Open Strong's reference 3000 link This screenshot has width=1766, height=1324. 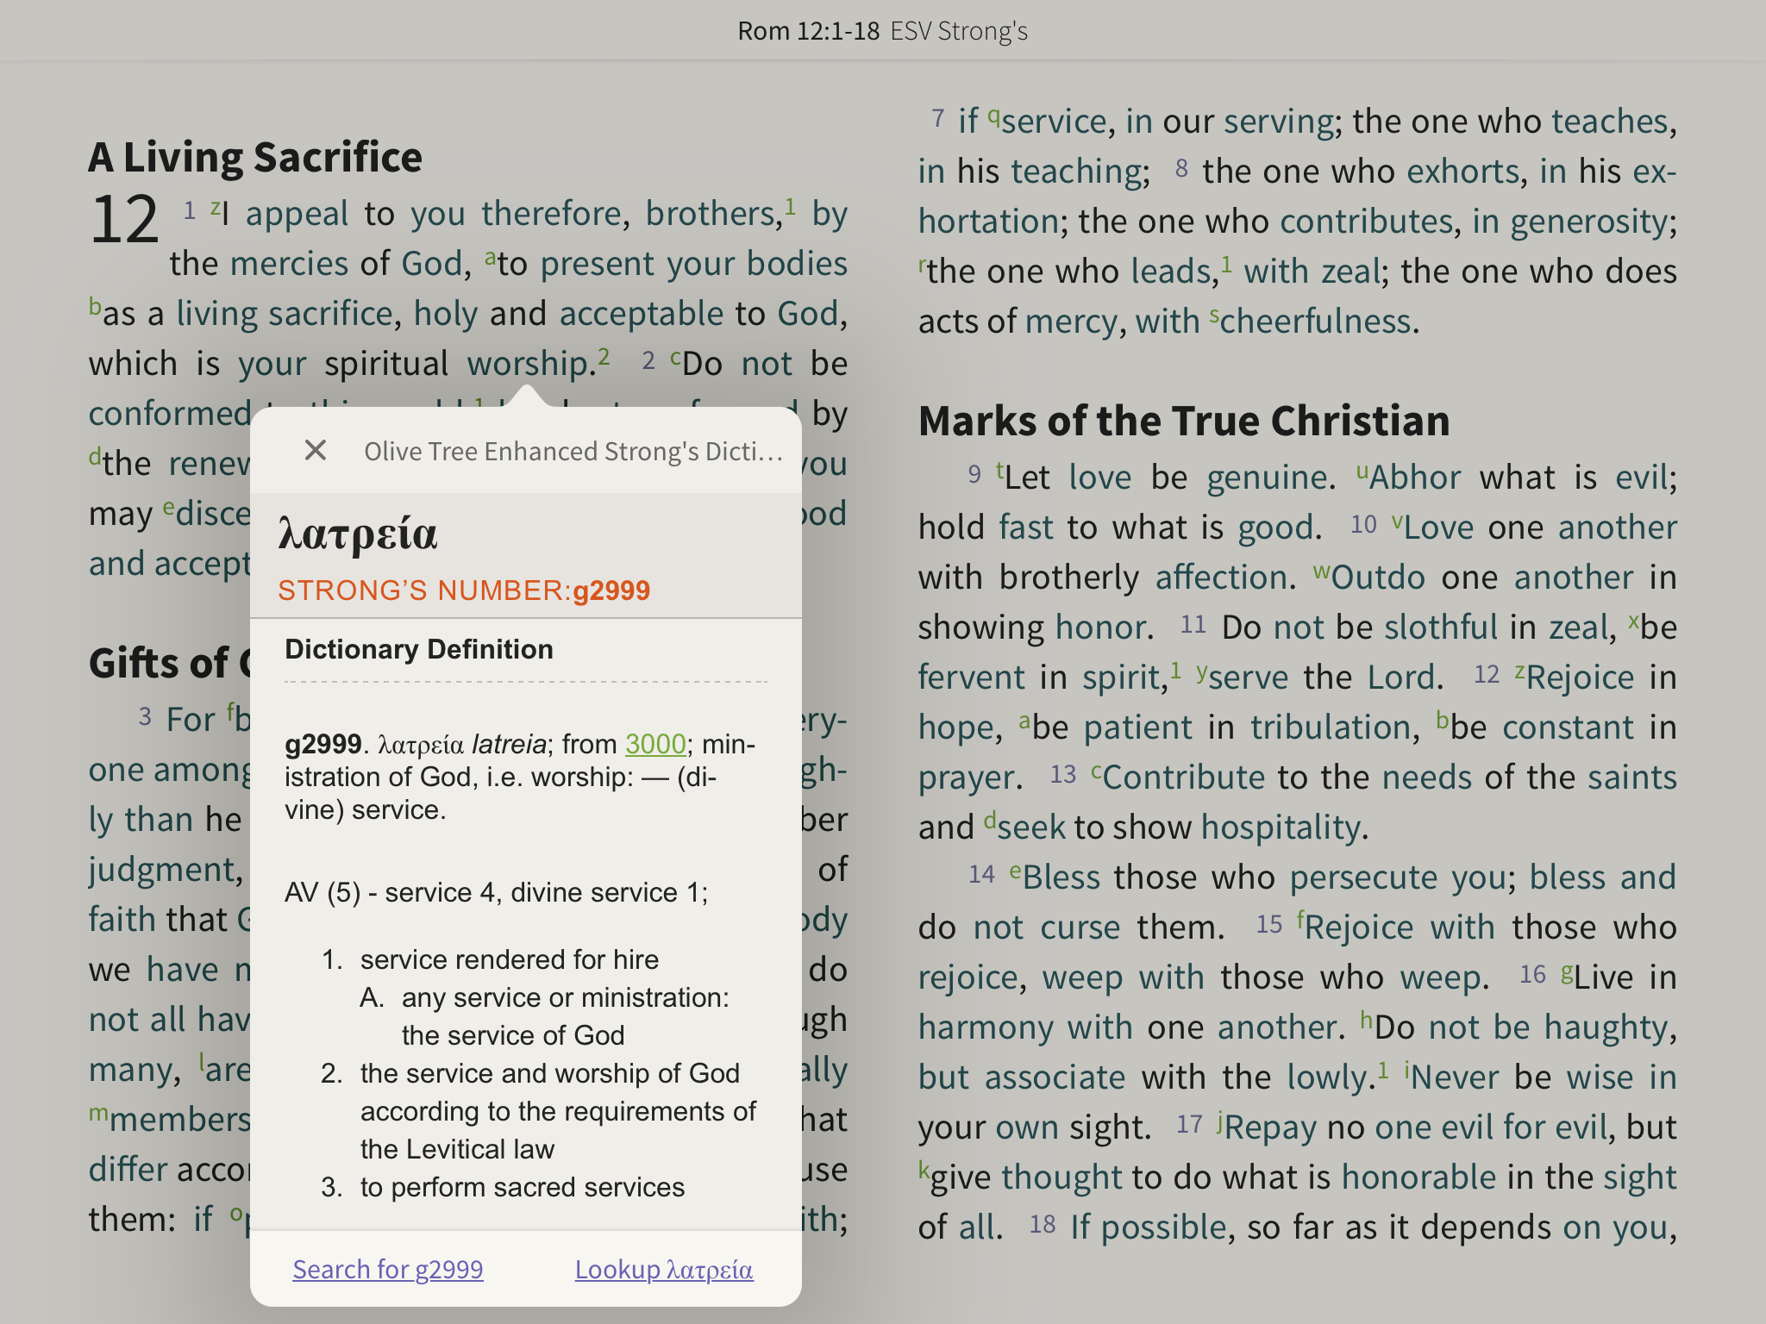pos(655,743)
